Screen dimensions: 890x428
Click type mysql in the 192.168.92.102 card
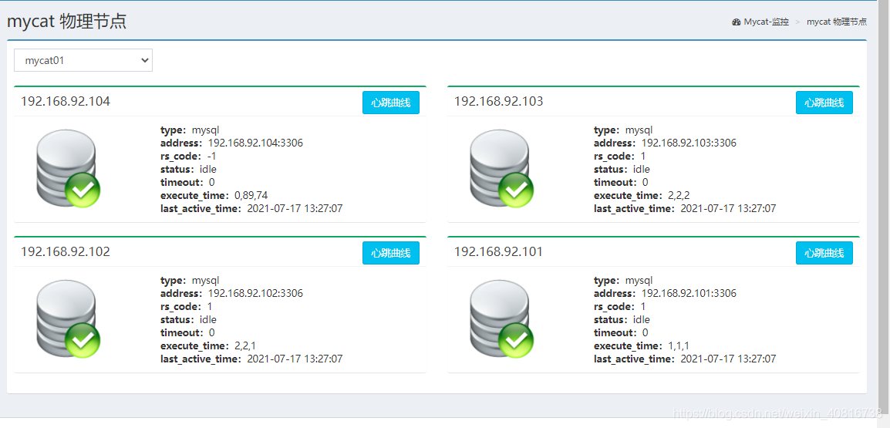190,281
